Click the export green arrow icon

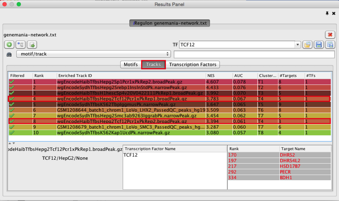coord(32,45)
